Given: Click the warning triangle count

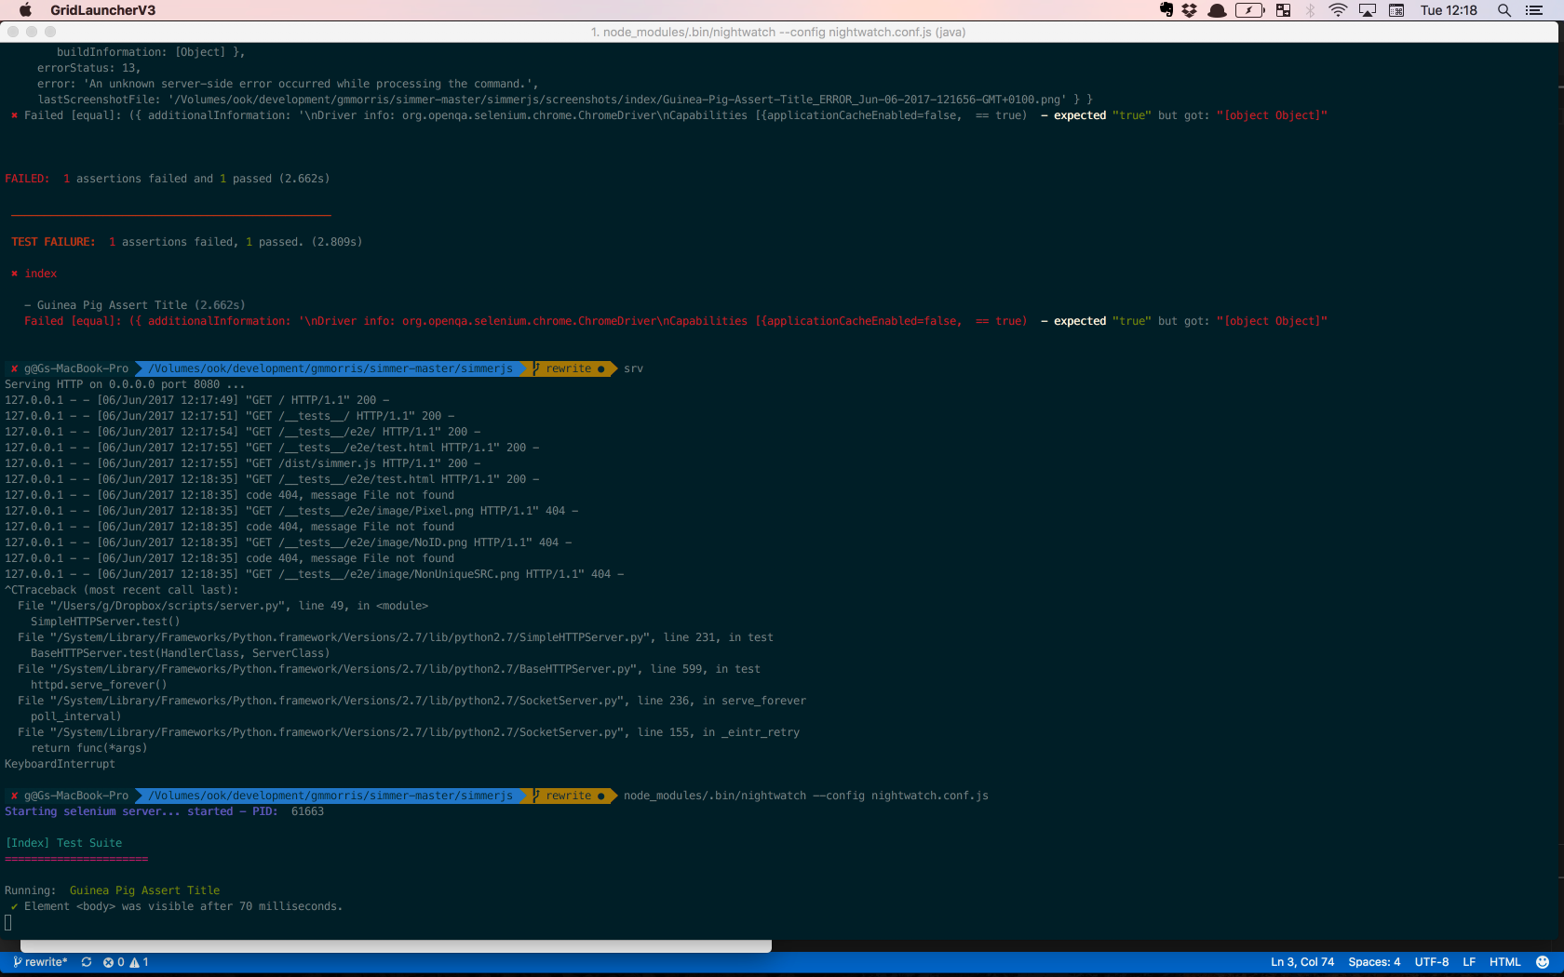Looking at the screenshot, I should pyautogui.click(x=139, y=962).
